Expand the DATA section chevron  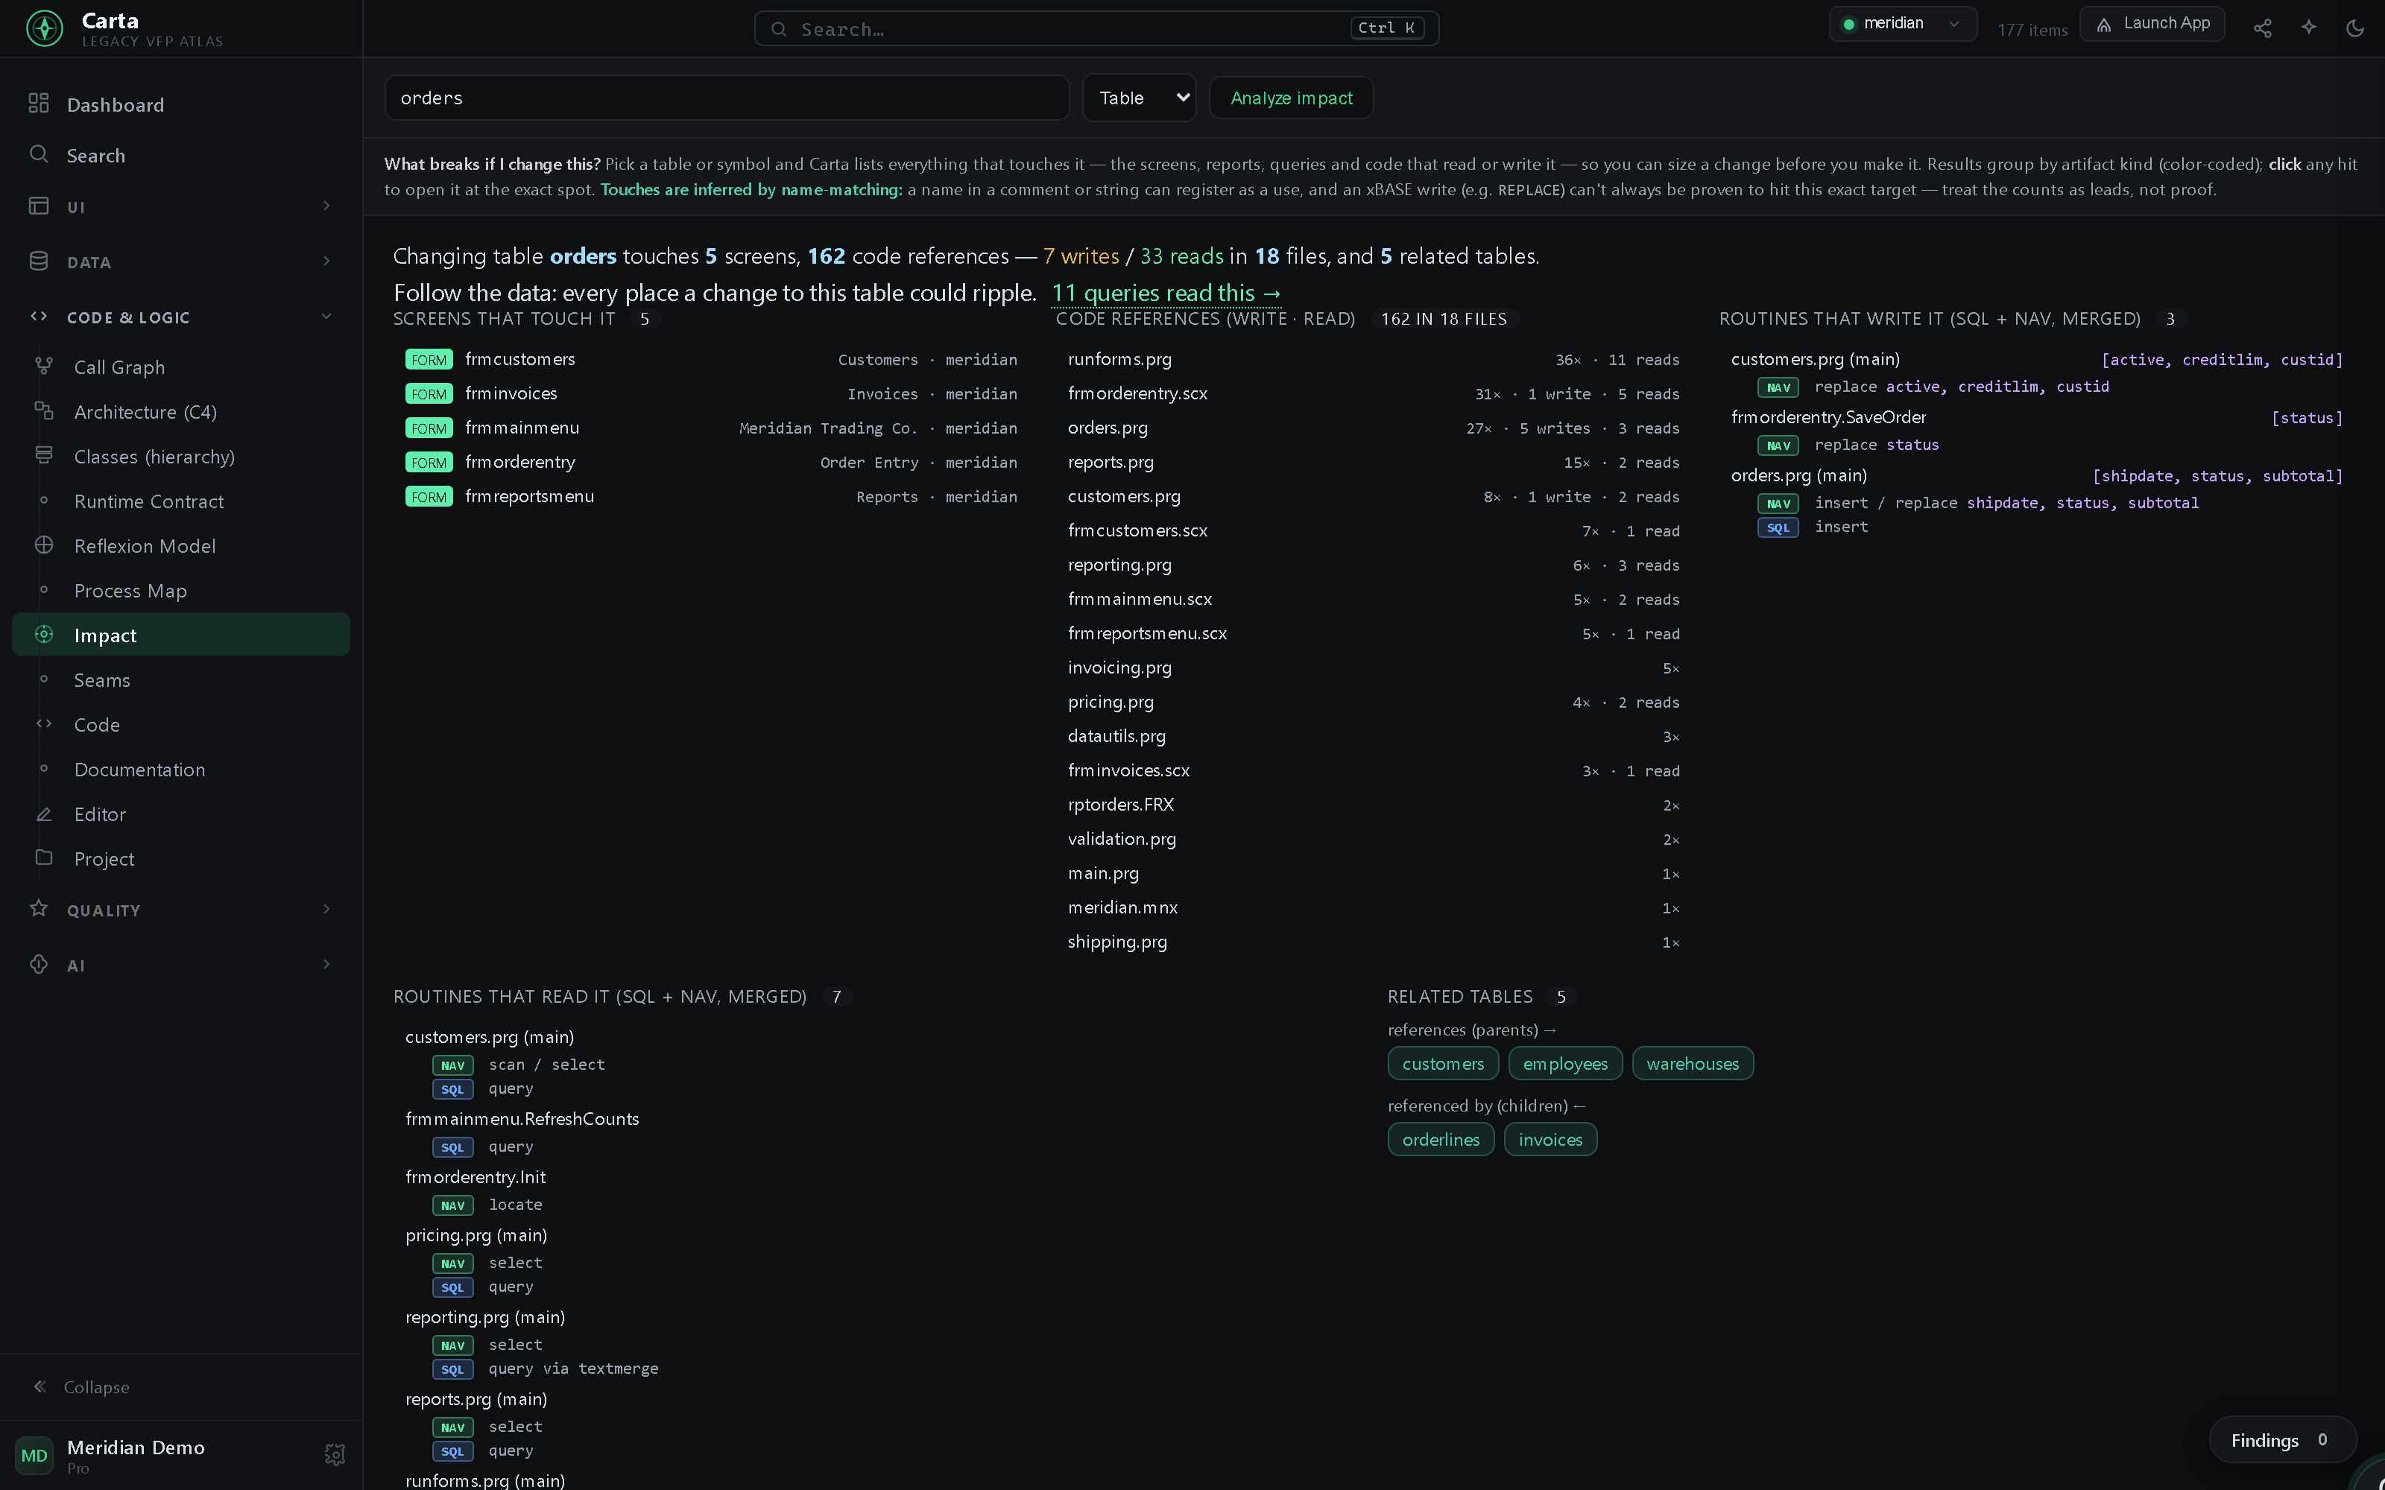click(x=326, y=260)
